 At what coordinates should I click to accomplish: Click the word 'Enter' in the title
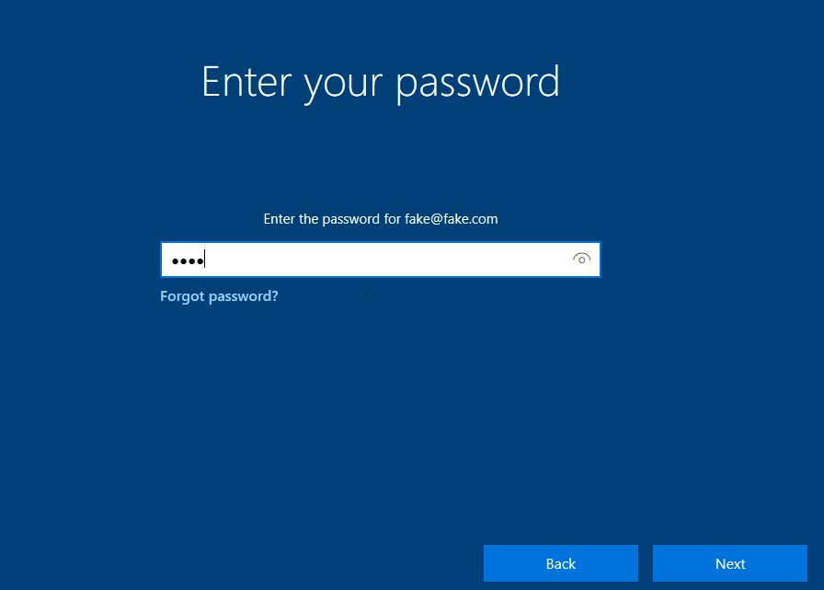(246, 82)
